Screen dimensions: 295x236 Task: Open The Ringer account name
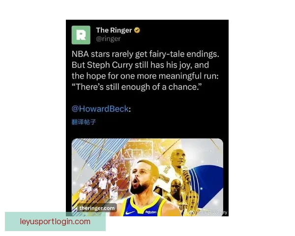click(x=114, y=30)
